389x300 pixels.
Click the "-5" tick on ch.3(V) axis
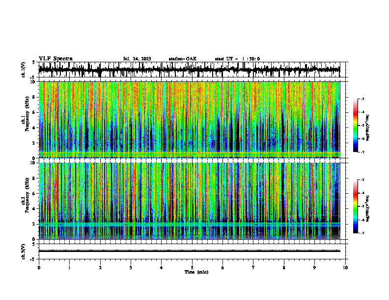33,259
